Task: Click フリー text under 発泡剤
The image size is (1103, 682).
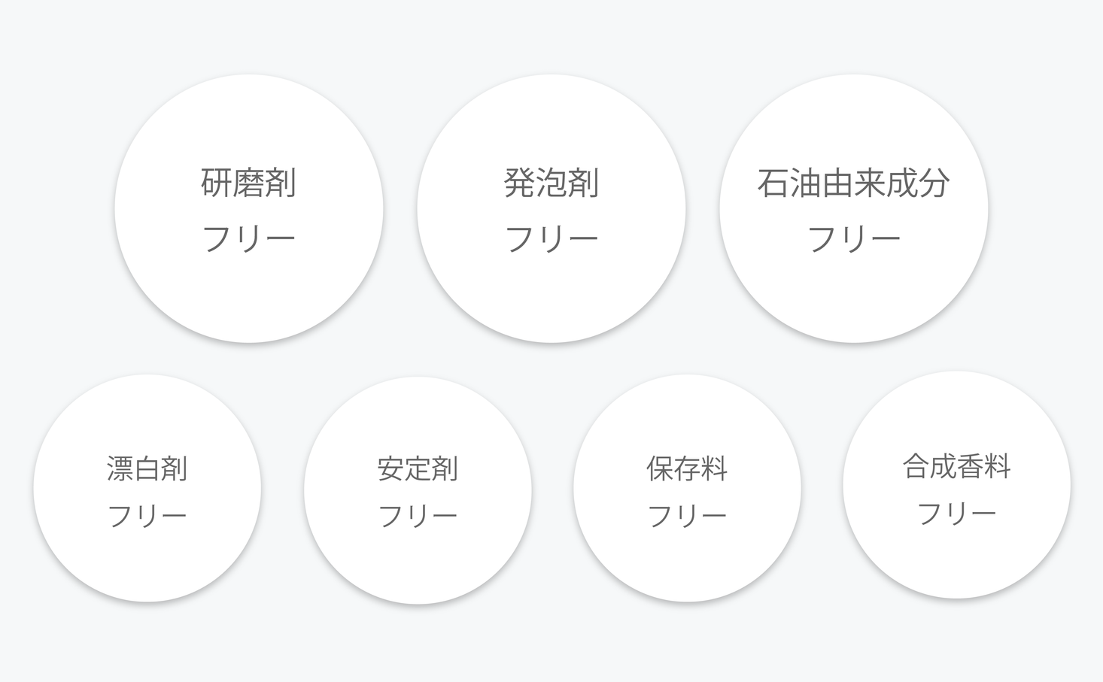Action: pos(551,238)
